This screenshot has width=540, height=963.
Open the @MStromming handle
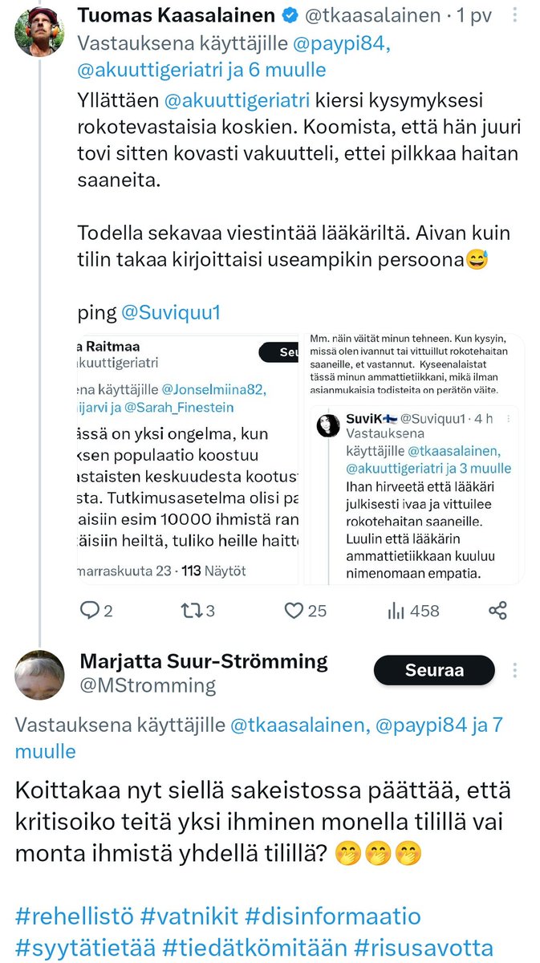tap(148, 685)
